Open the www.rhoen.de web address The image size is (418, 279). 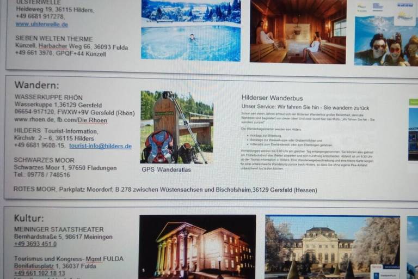[x=34, y=120]
